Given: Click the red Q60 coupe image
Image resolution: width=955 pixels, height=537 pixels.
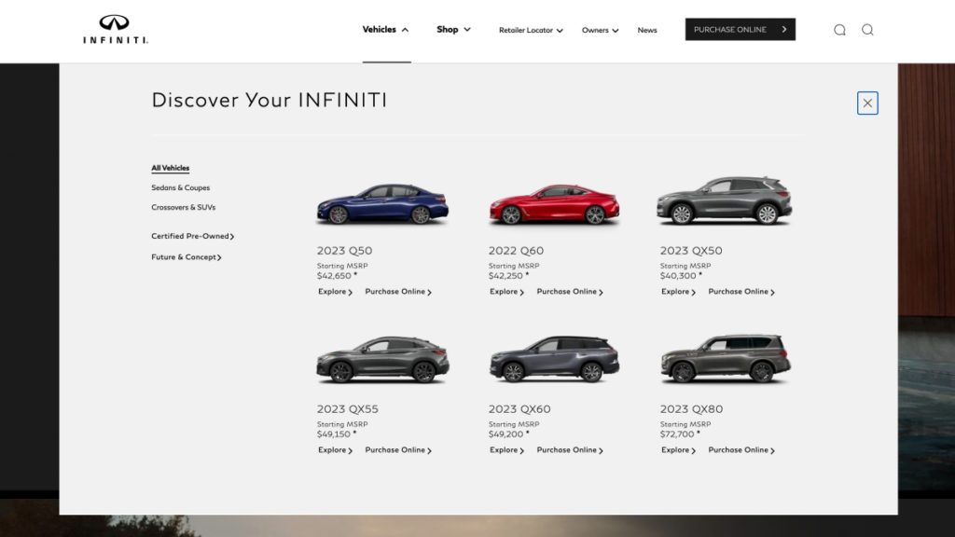Looking at the screenshot, I should pyautogui.click(x=554, y=204).
